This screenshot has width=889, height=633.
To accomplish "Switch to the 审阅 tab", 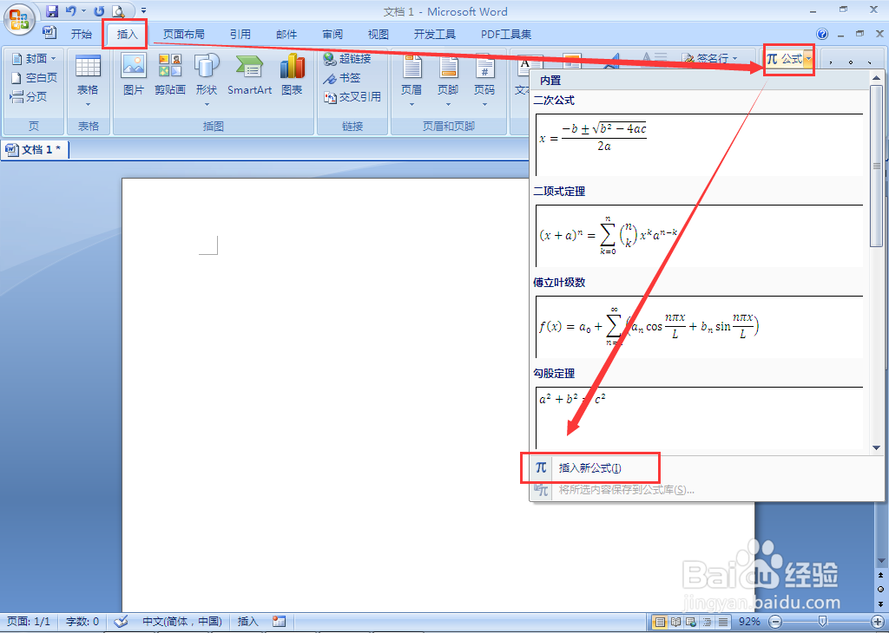I will [x=333, y=35].
